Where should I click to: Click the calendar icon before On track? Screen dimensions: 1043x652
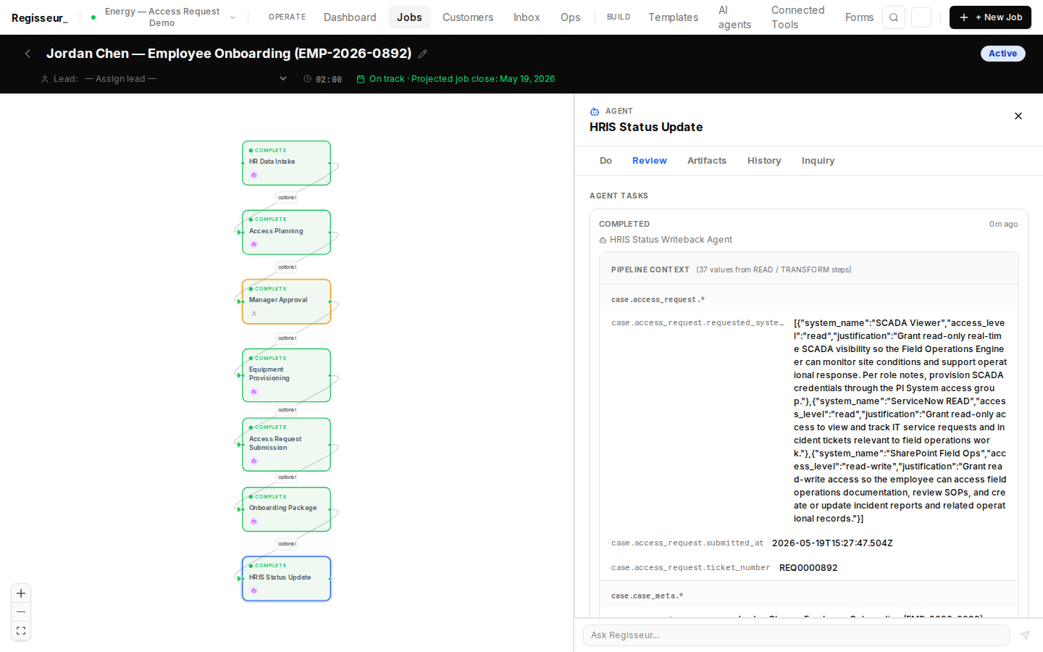tap(361, 79)
